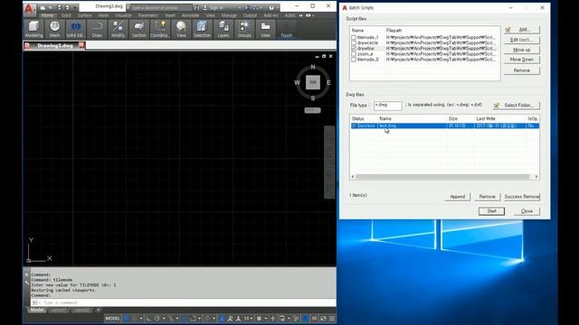Check the drawcircle script checkbox
This screenshot has width=579, height=325.
(354, 42)
